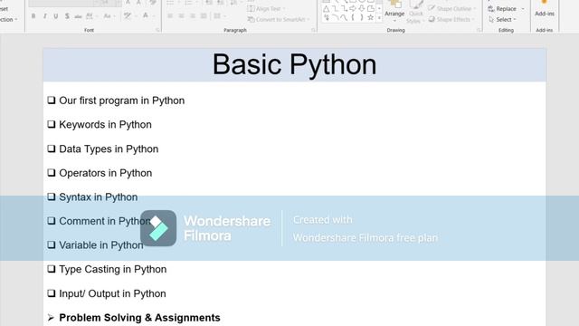The image size is (579, 326).
Task: Click 'Operators in Python' bullet text
Action: pos(105,173)
